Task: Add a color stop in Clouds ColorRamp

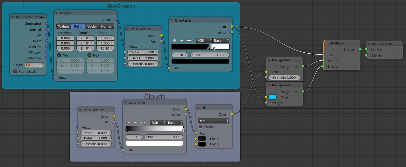Action: [129, 122]
